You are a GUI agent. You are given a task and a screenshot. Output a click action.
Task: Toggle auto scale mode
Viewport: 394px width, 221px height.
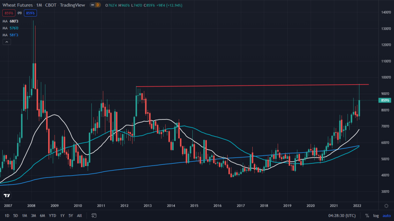(x=386, y=216)
